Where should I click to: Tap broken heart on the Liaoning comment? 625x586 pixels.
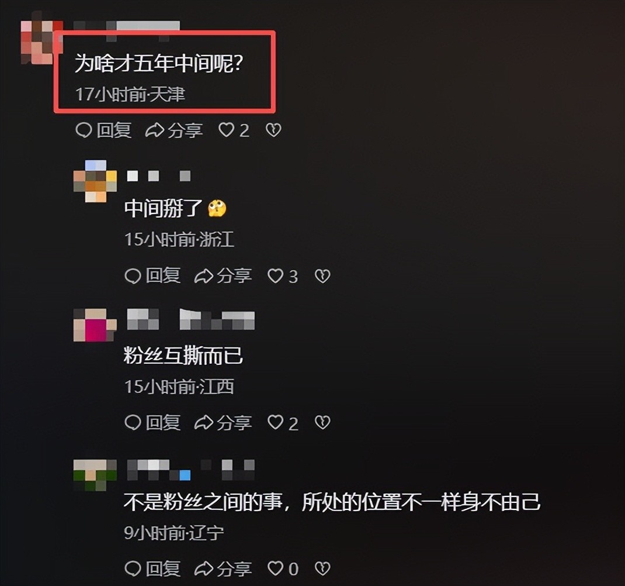coord(322,568)
